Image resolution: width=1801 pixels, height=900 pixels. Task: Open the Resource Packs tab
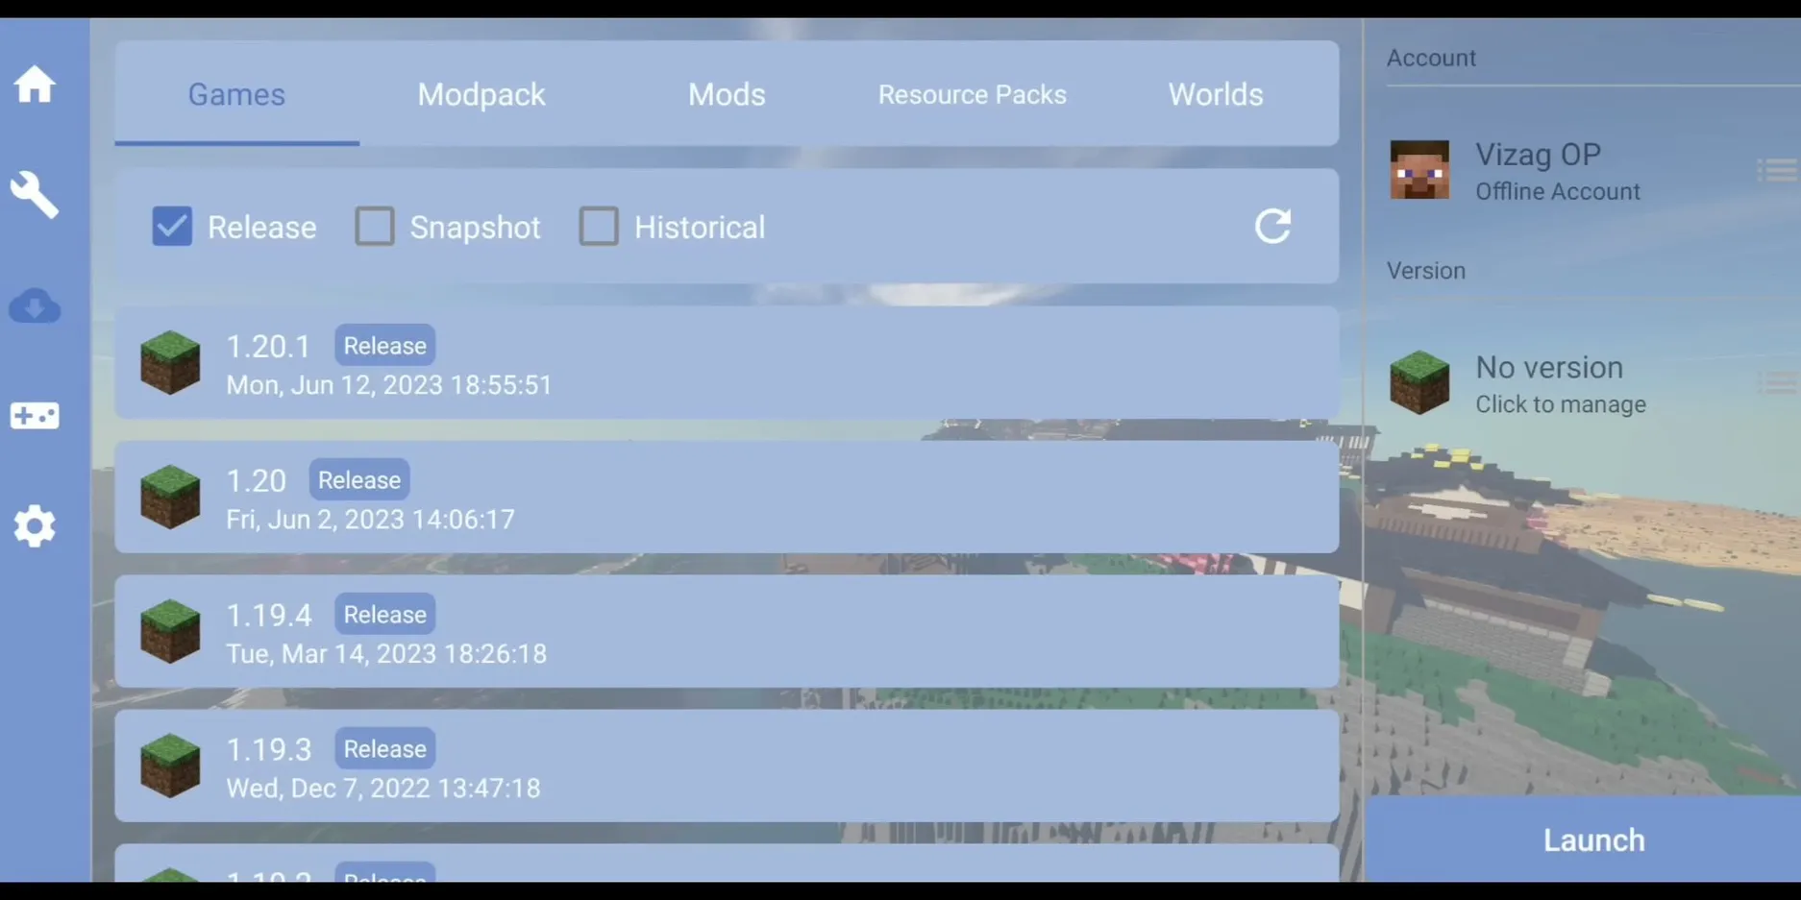tap(972, 94)
